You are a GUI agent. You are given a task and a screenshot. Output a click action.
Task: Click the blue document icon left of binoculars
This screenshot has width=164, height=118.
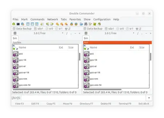click(81, 24)
